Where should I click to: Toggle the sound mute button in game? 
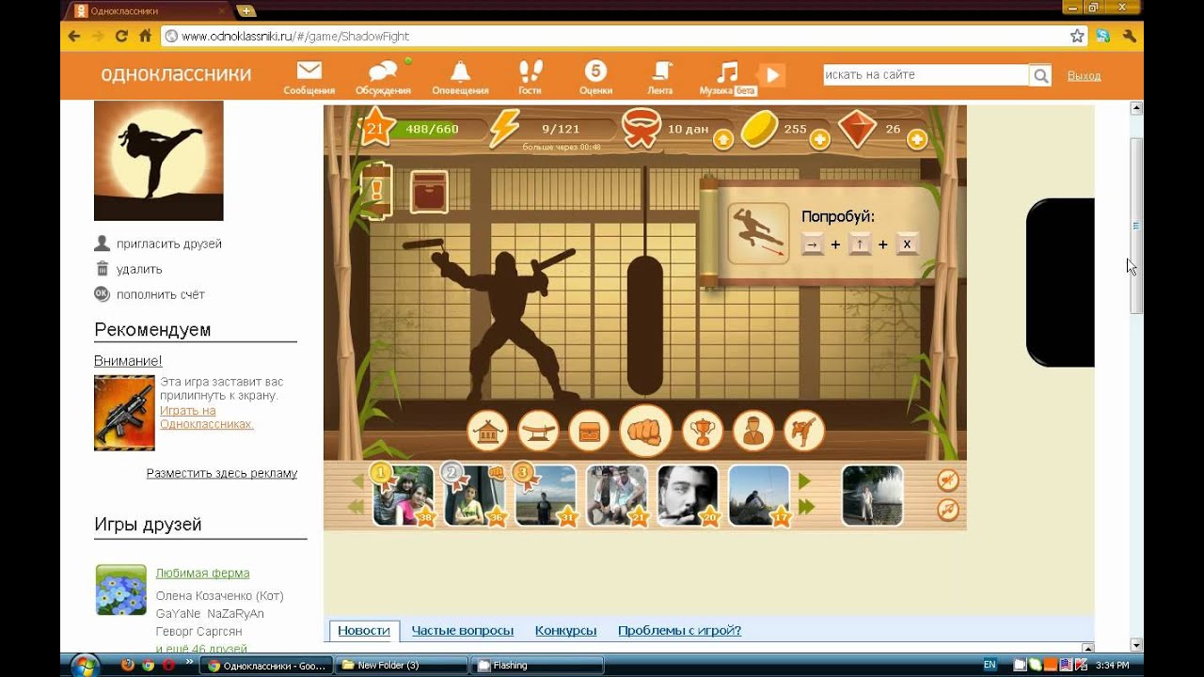[x=948, y=480]
